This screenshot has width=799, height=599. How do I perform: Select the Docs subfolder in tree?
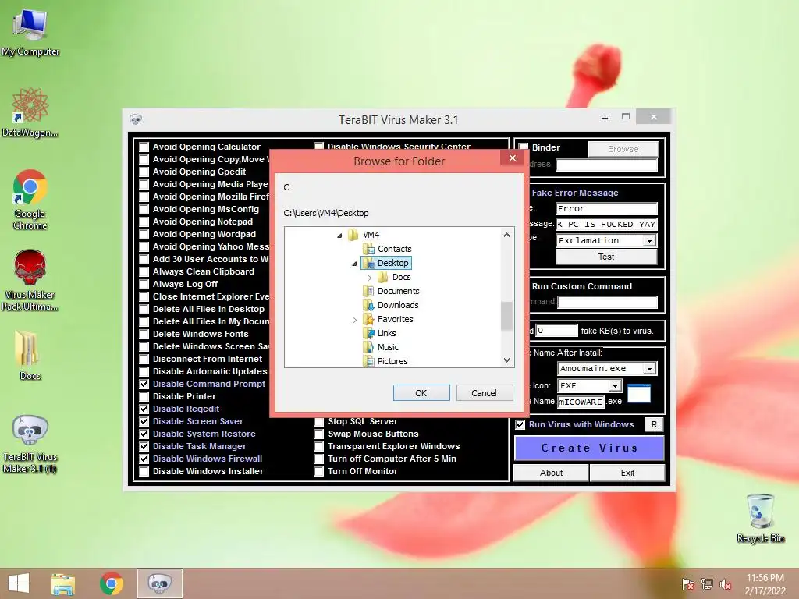coord(394,277)
